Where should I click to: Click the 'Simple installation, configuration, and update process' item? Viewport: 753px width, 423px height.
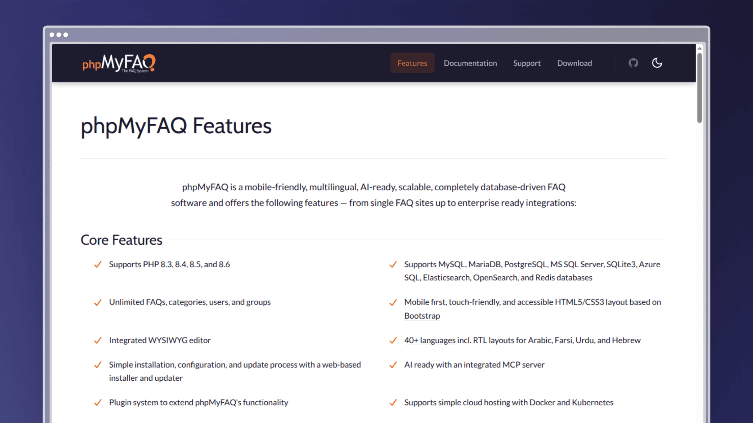pos(235,371)
